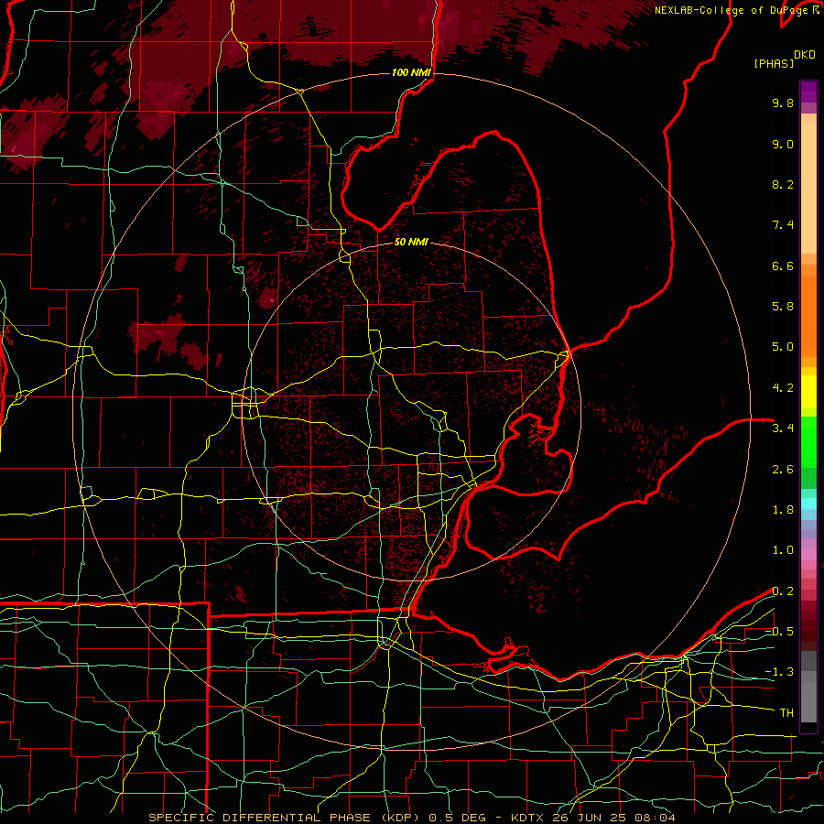Click the 0.2 scale value

[783, 591]
